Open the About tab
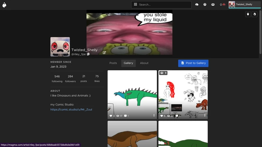 pos(144,63)
